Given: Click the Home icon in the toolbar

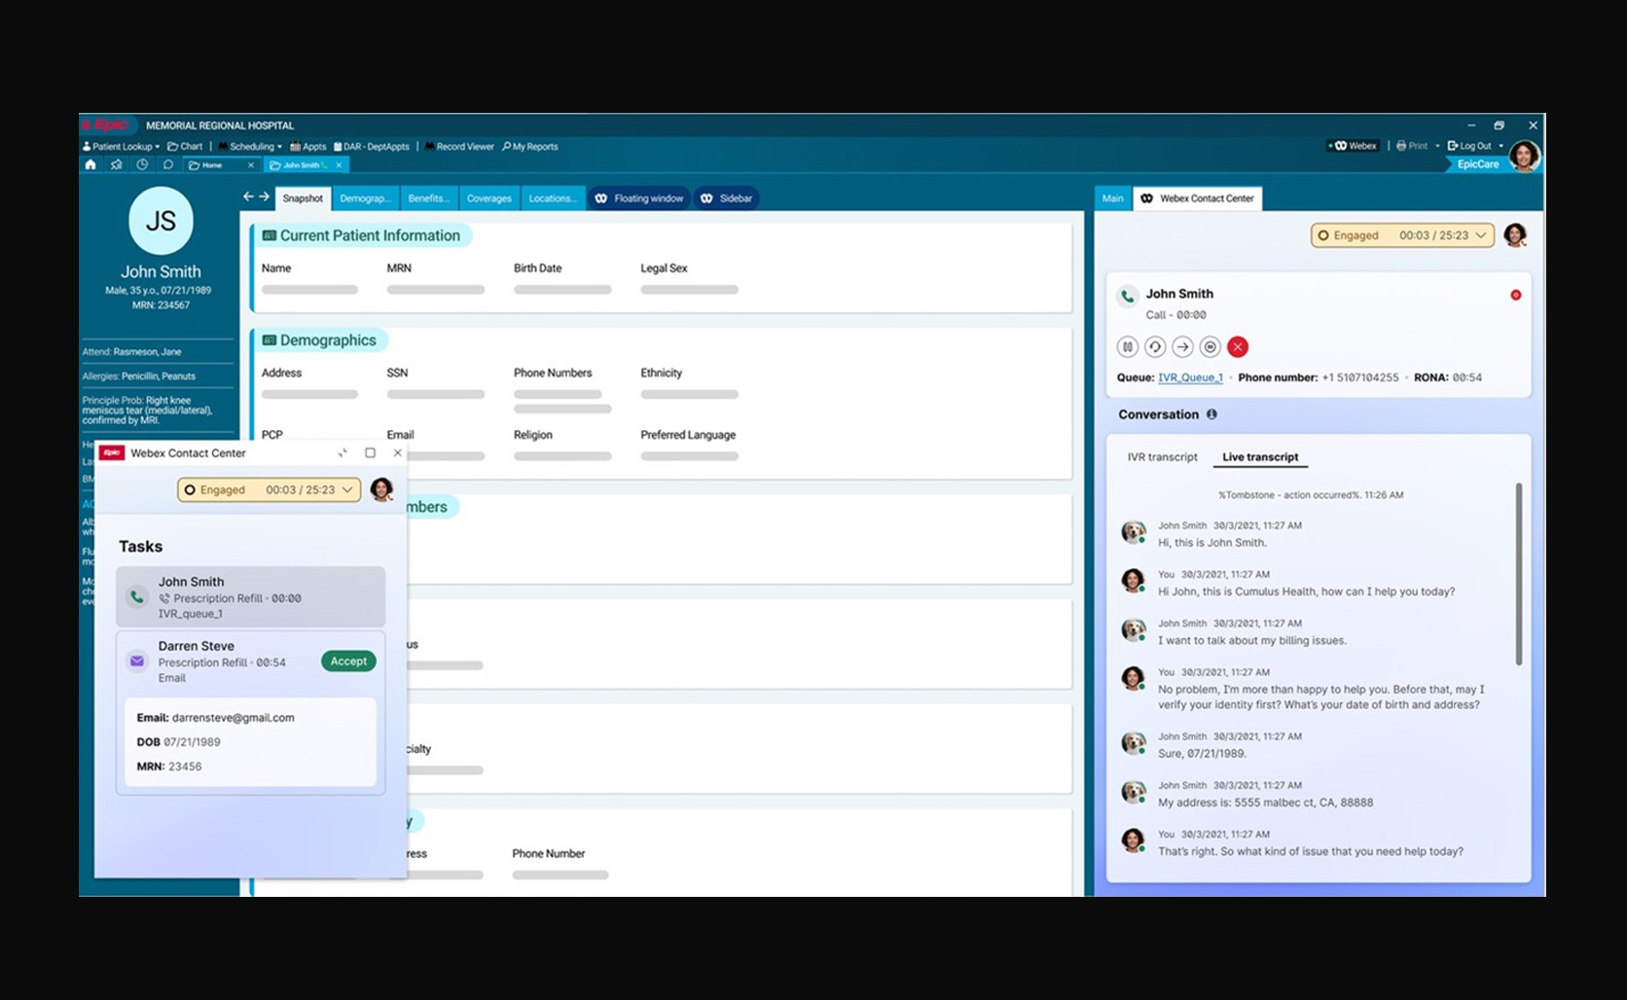Looking at the screenshot, I should 90,165.
